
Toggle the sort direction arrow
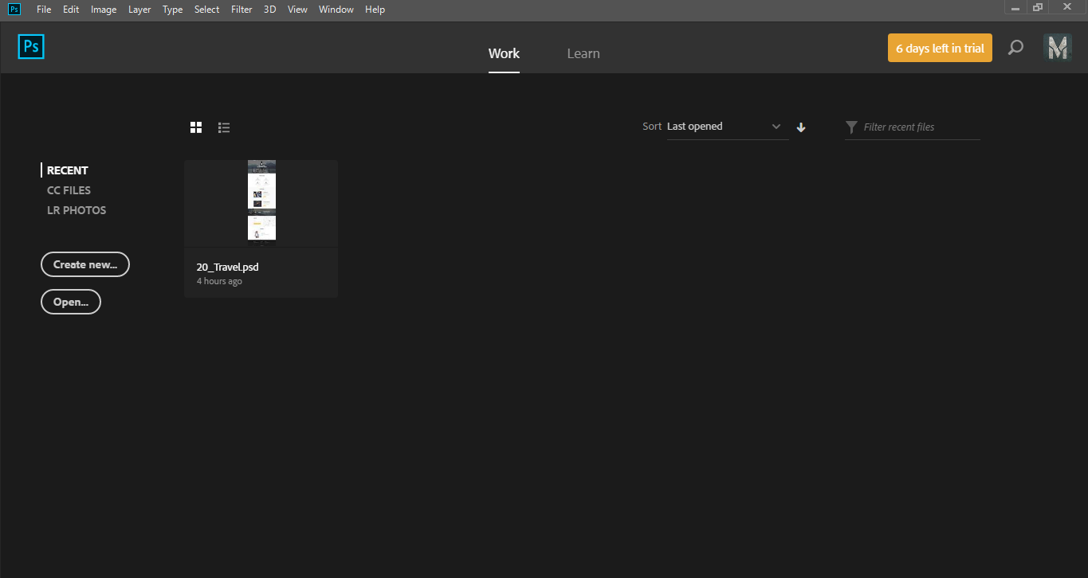click(x=801, y=127)
